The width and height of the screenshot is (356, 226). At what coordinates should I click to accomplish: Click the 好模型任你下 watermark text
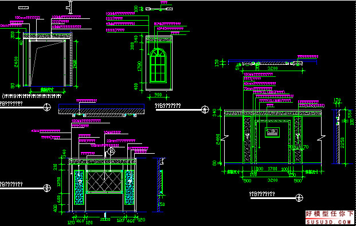(x=330, y=214)
